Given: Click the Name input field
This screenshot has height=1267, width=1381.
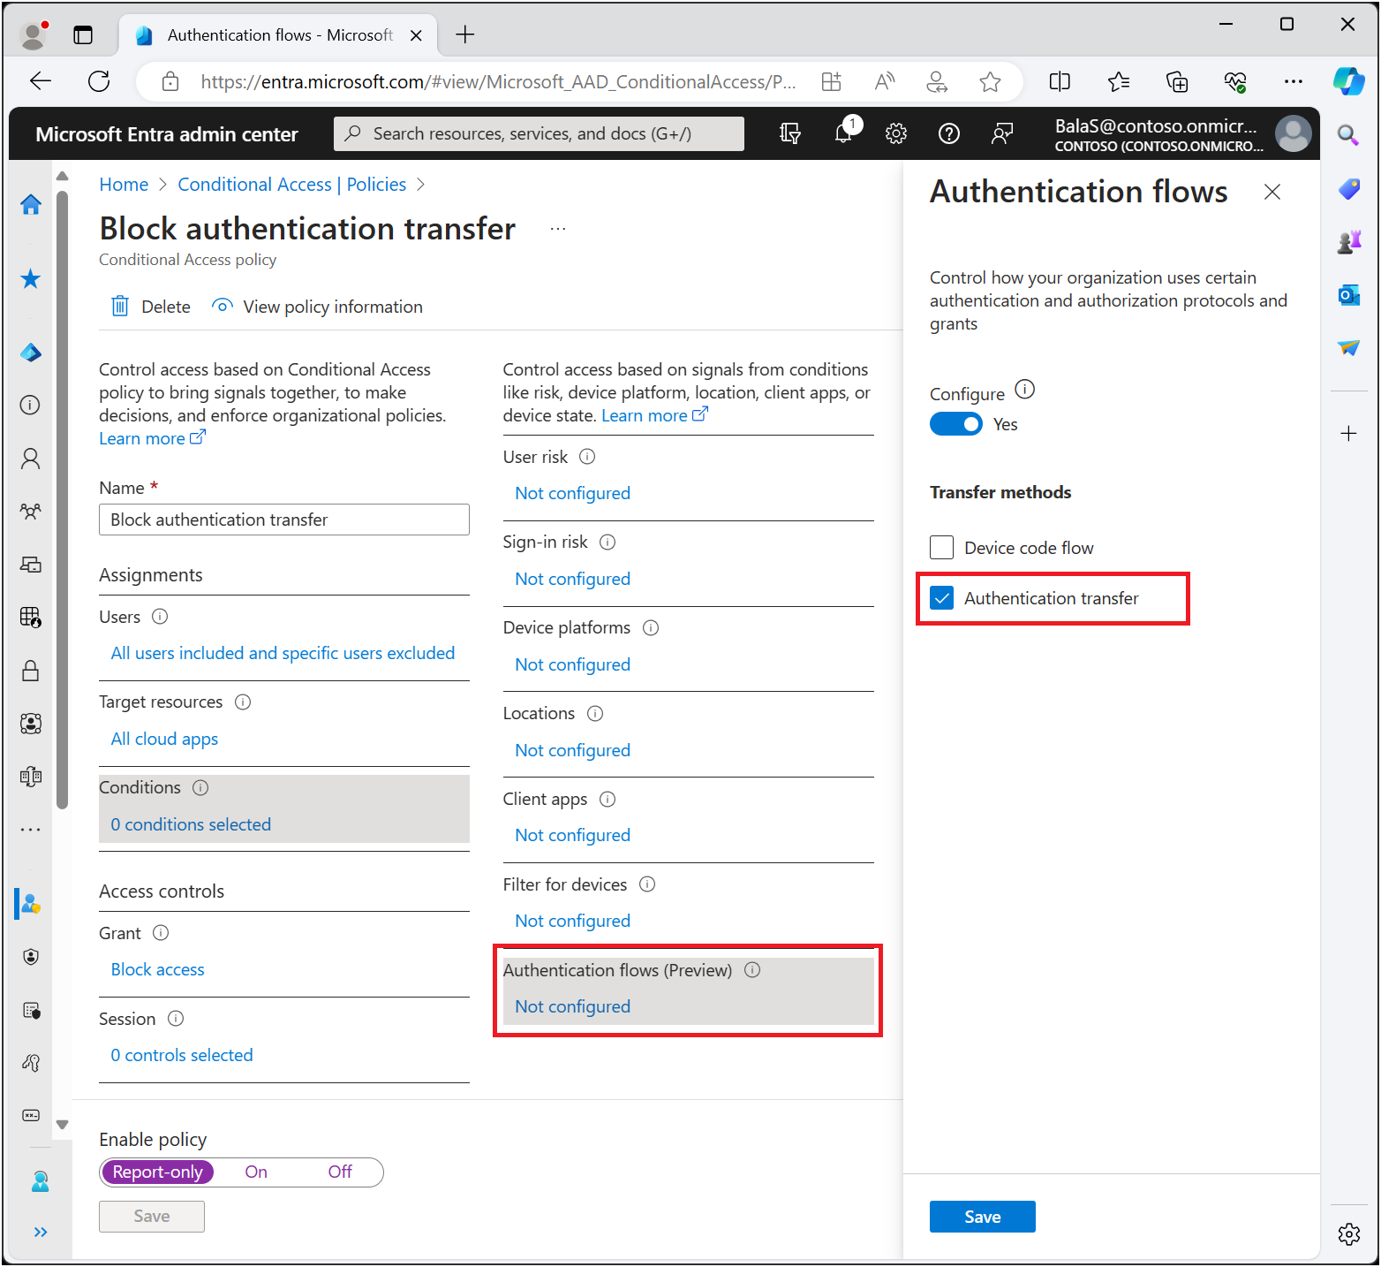Looking at the screenshot, I should pyautogui.click(x=284, y=520).
